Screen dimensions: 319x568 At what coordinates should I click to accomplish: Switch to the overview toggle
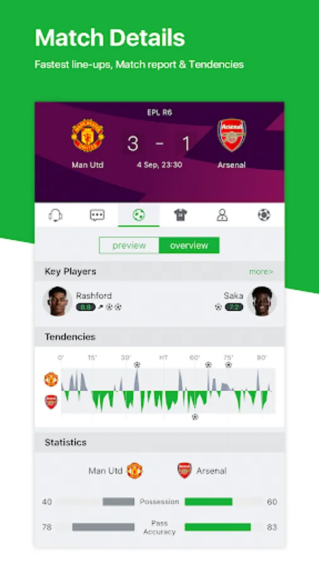[x=189, y=246]
